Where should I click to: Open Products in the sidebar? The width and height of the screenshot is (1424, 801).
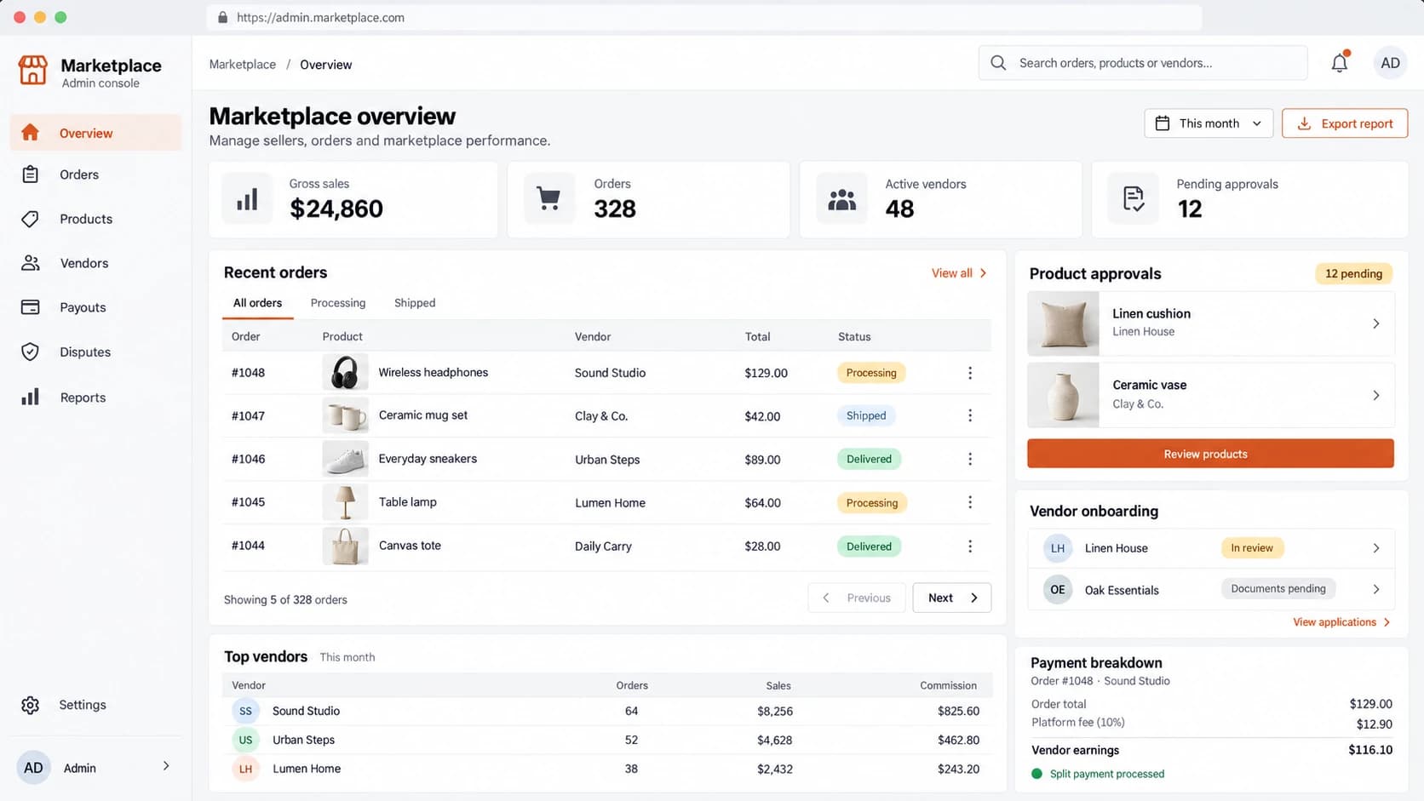(96, 219)
